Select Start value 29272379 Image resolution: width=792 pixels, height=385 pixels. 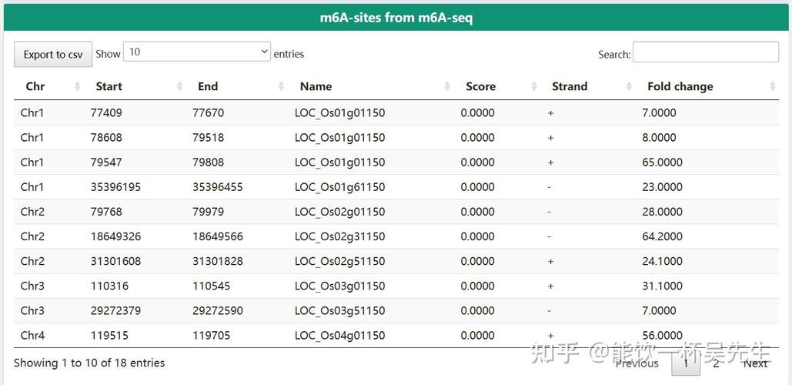115,311
